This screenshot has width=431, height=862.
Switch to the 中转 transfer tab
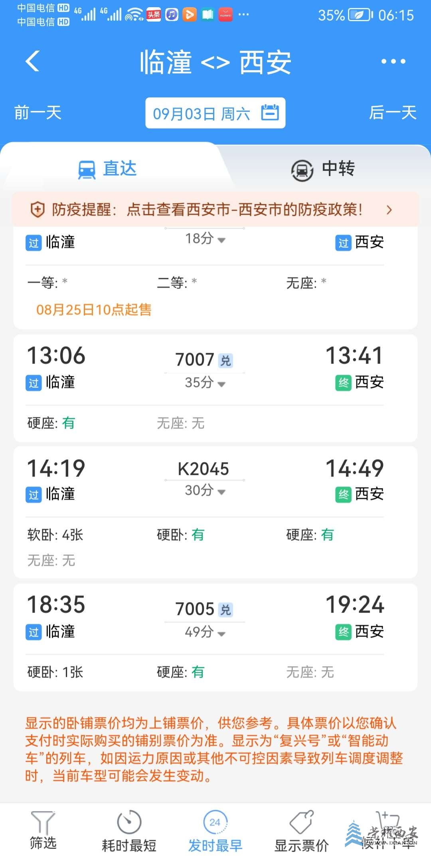(x=323, y=169)
